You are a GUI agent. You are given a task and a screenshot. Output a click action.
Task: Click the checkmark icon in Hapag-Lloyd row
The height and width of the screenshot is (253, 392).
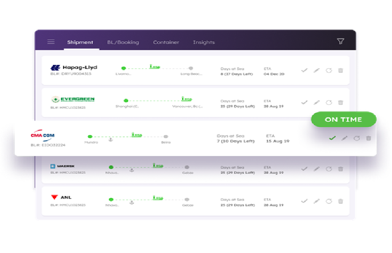(304, 70)
